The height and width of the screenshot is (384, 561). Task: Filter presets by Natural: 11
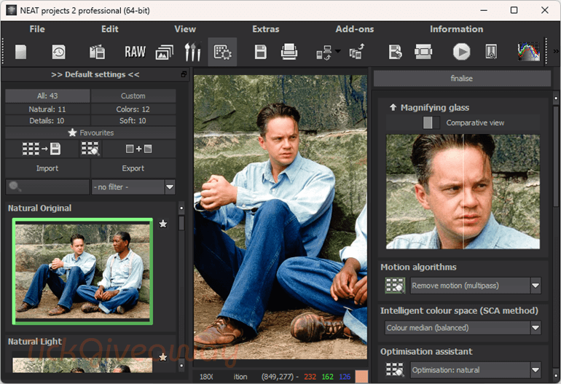point(47,109)
